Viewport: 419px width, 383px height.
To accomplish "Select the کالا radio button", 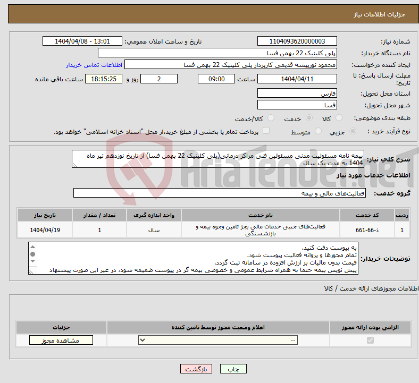I will coord(339,118).
